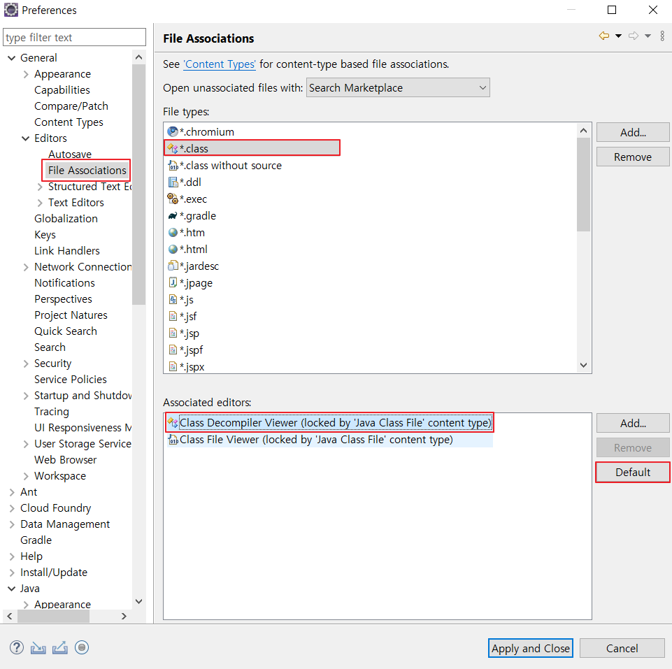Click the Export preferences icon

[60, 647]
